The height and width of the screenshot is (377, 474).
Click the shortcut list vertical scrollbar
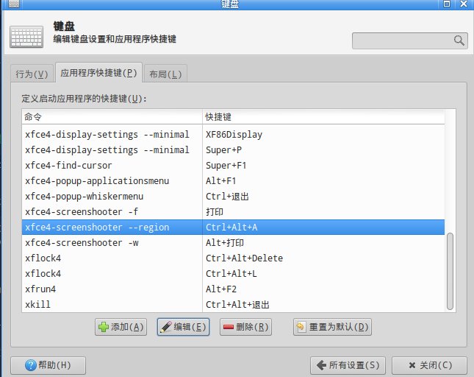pos(450,271)
